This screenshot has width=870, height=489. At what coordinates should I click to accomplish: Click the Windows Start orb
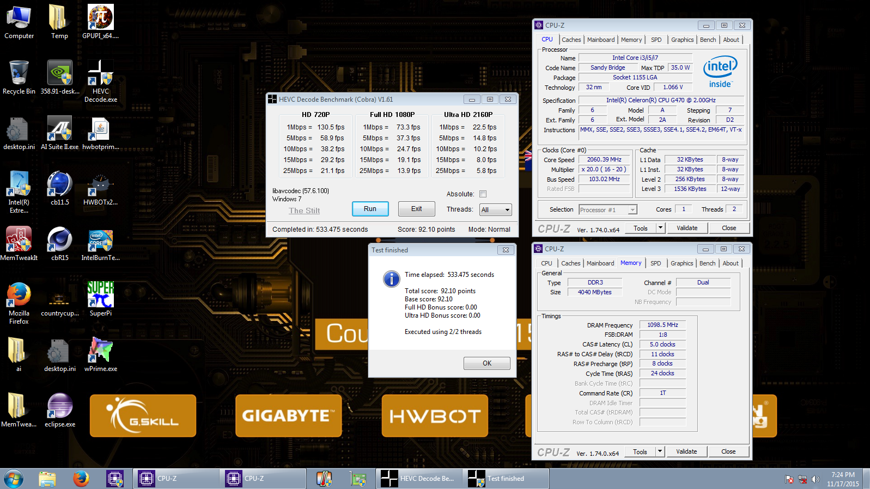tap(14, 479)
